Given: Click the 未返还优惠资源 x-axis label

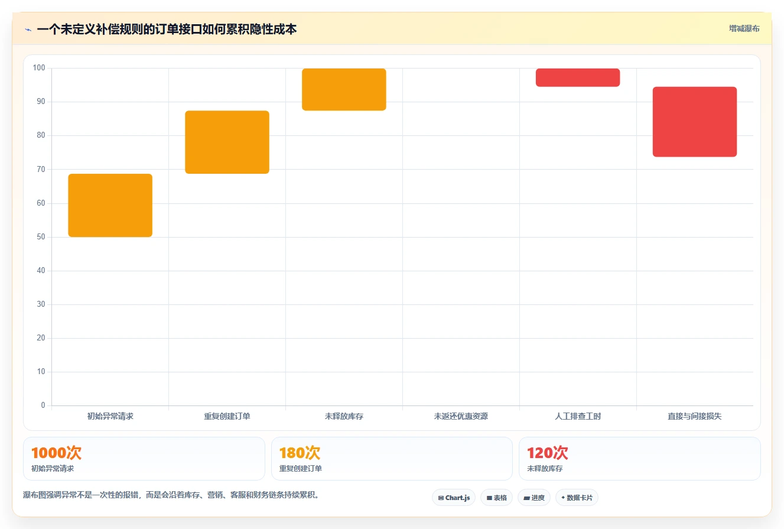Looking at the screenshot, I should pos(461,416).
